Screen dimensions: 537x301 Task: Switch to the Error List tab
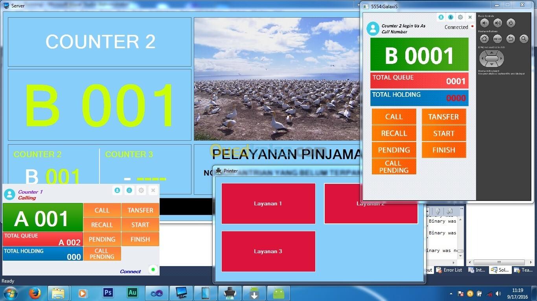coord(449,270)
